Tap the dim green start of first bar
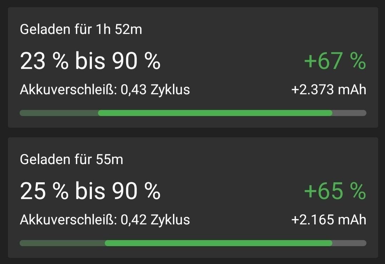The width and height of the screenshot is (385, 264). (x=59, y=113)
